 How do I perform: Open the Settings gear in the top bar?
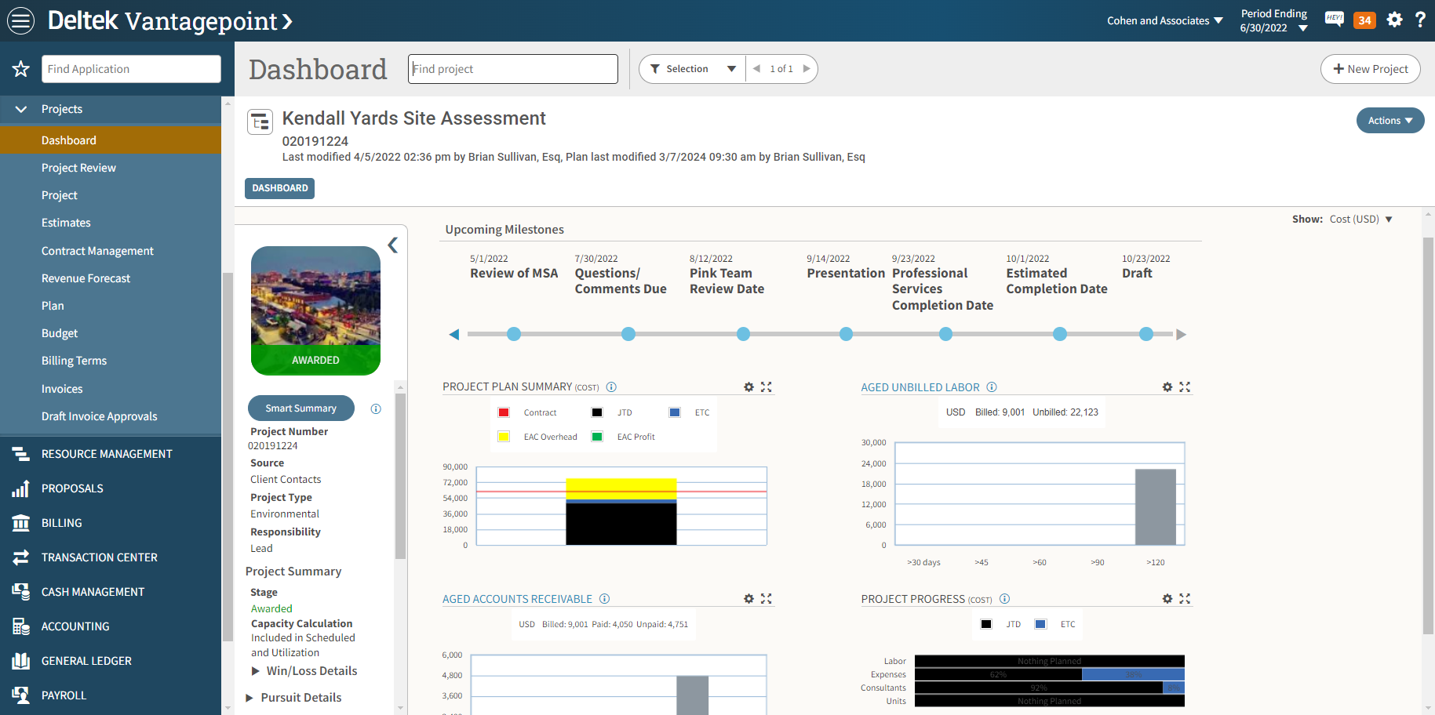point(1394,19)
